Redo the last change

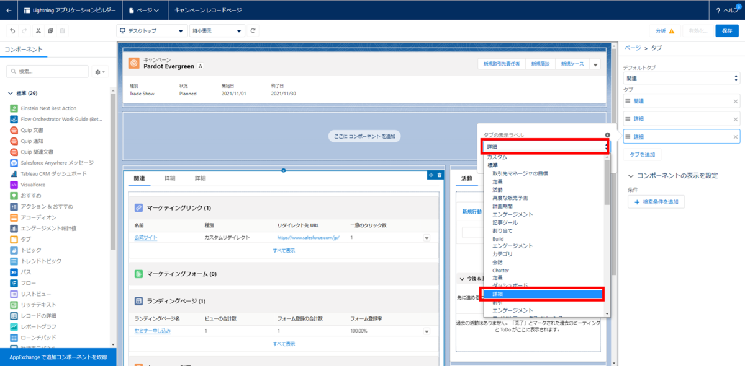[24, 31]
